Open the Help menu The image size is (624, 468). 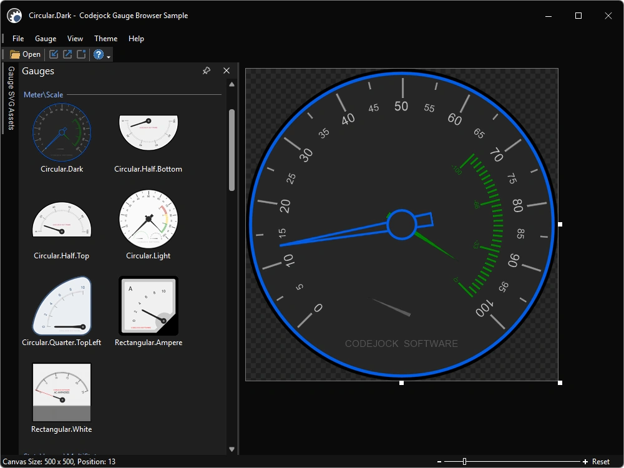(x=136, y=39)
